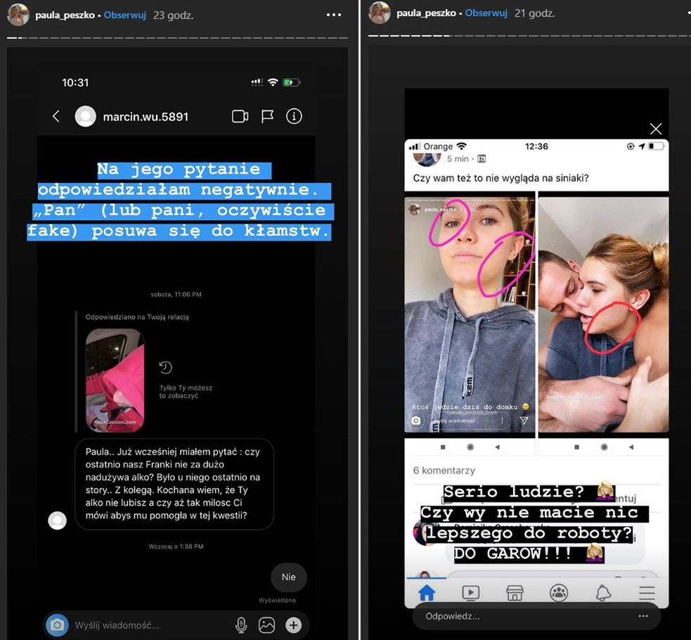The width and height of the screenshot is (691, 640).
Task: Click Obserwuj in the left story header
Action: pos(124,15)
